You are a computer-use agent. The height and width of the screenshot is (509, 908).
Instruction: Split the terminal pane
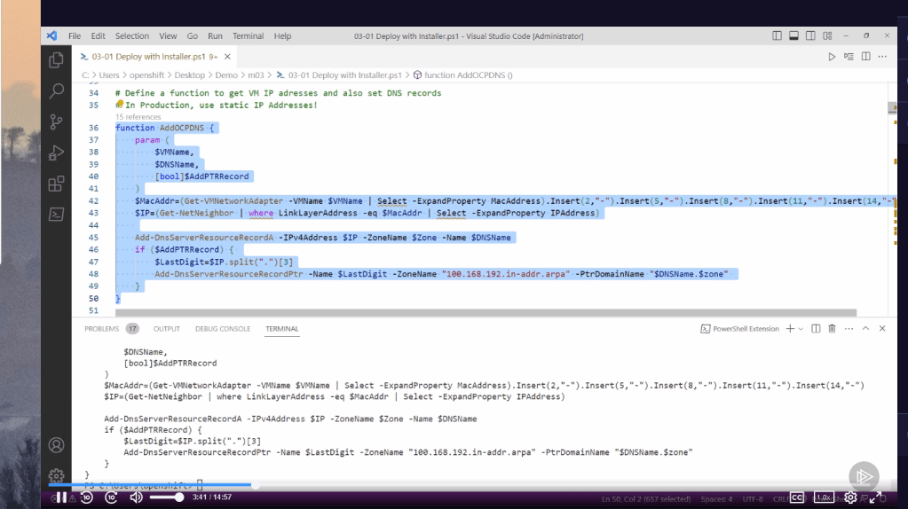[816, 328]
